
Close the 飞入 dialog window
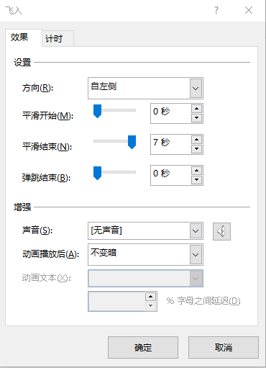point(249,10)
